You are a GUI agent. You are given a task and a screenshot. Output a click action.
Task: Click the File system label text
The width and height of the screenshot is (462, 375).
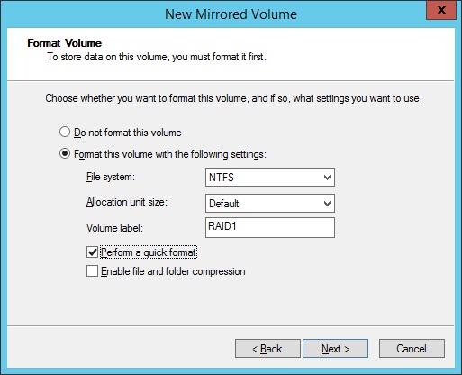111,177
